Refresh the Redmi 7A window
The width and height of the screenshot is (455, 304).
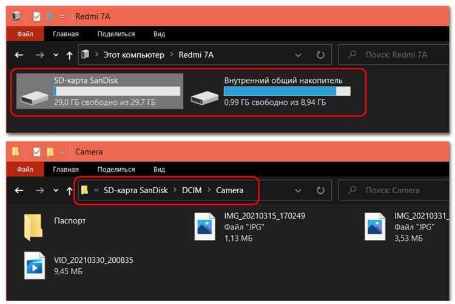click(320, 55)
